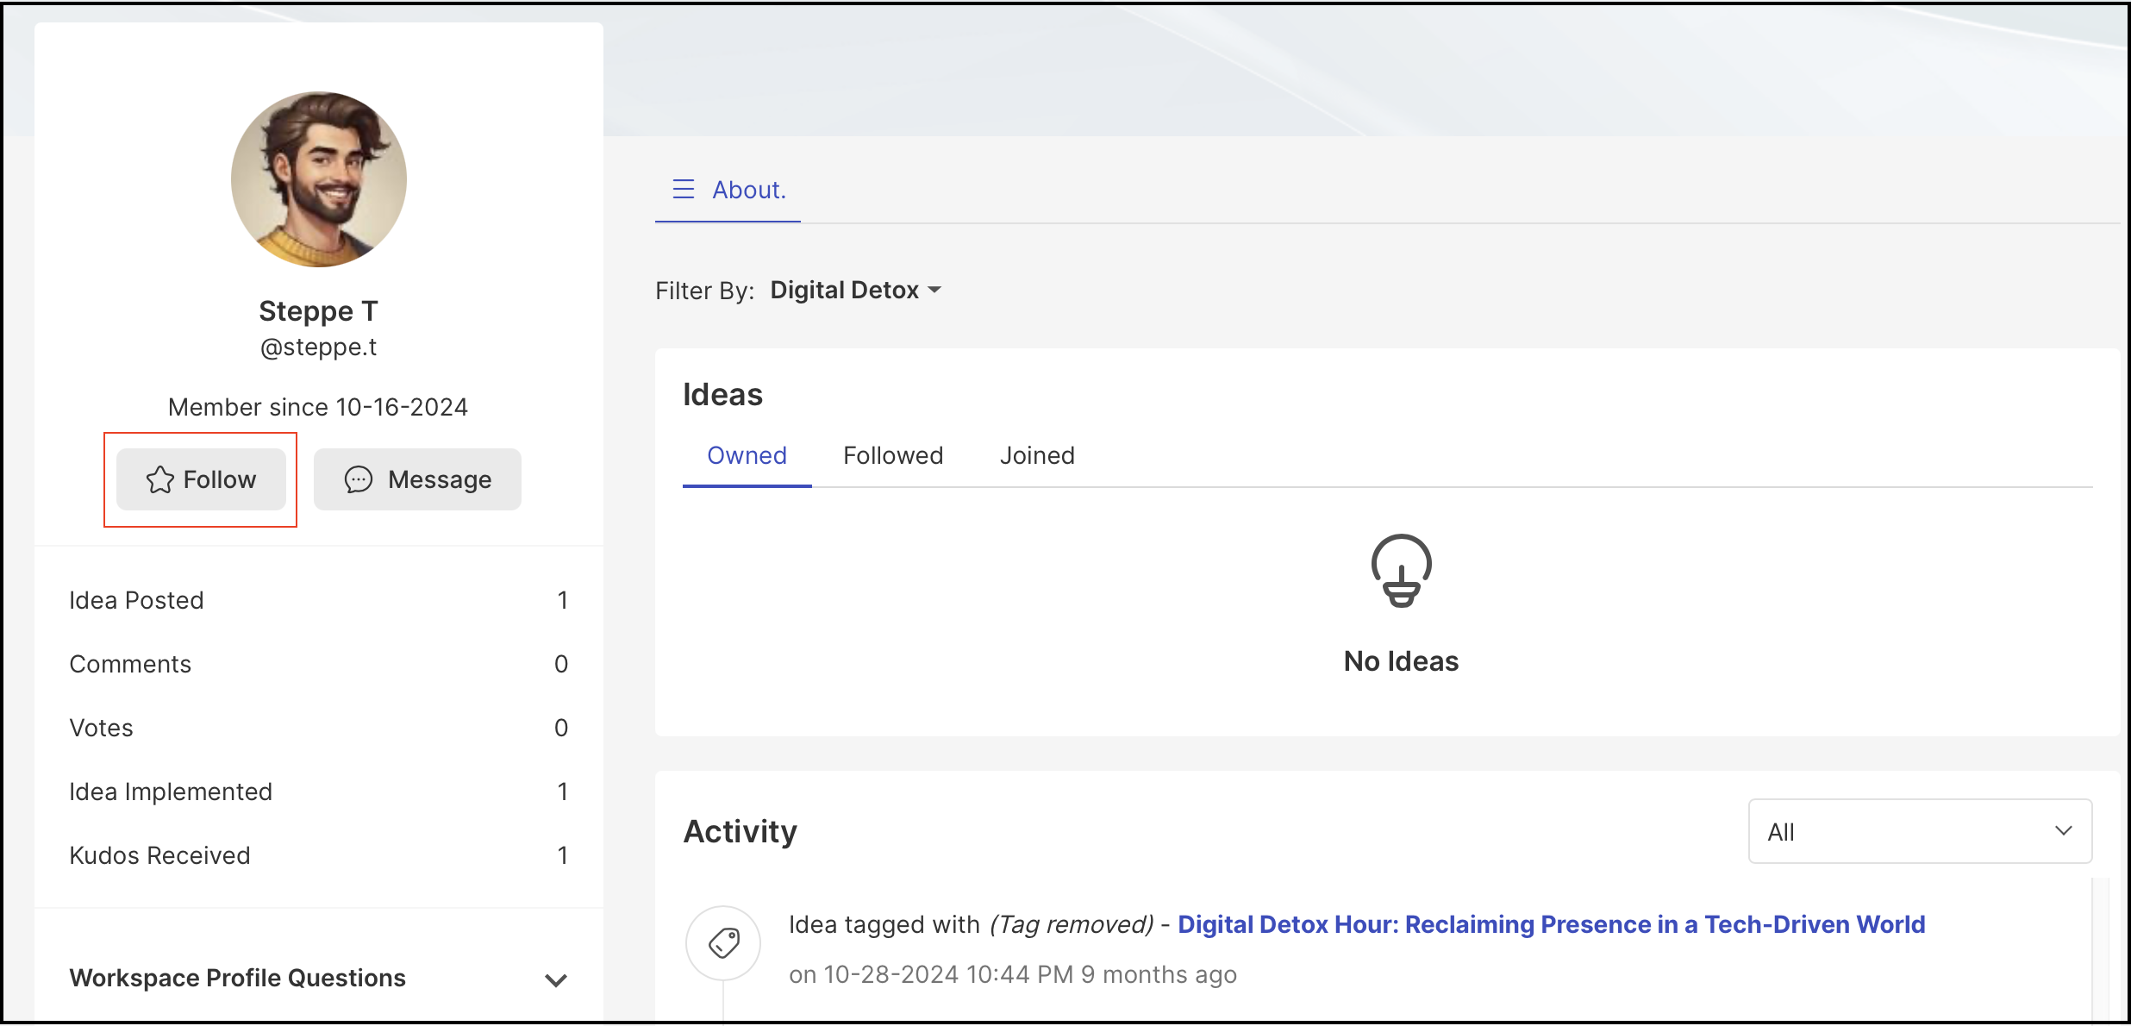The height and width of the screenshot is (1026, 2131).
Task: Send a Message to Steppe T
Action: pos(417,479)
